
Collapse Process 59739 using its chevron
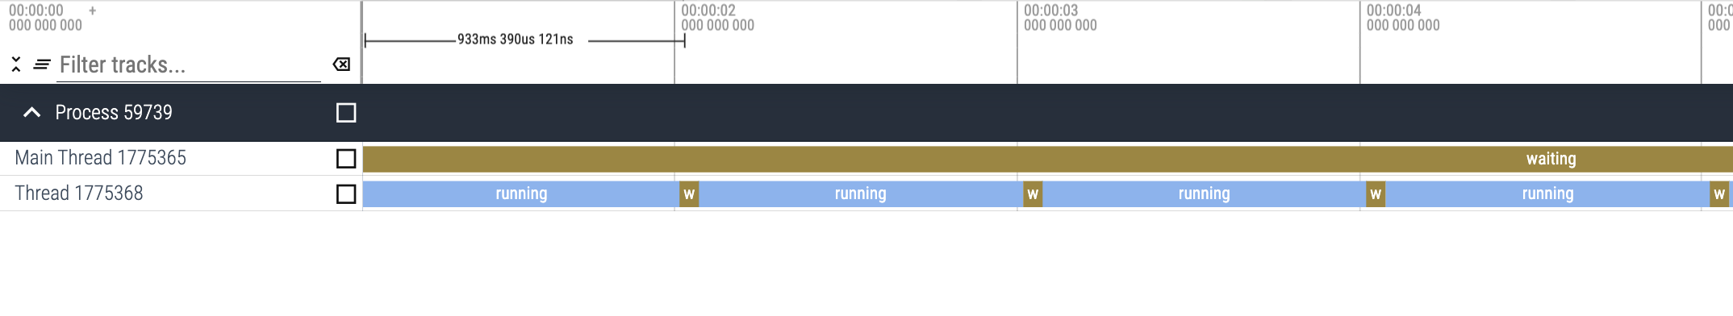click(x=31, y=113)
